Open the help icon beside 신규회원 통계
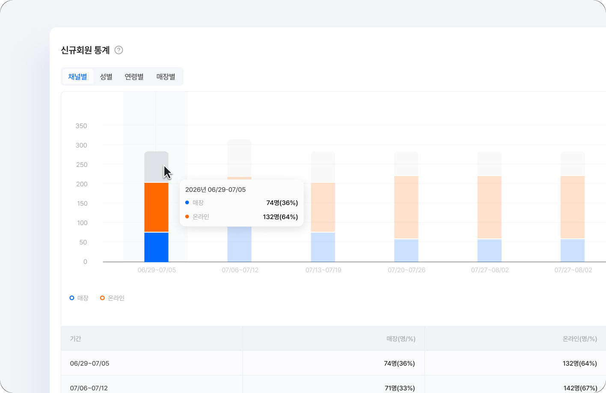This screenshot has height=393, width=606. 119,50
